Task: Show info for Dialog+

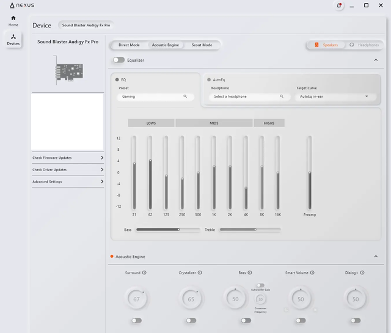Action: (x=362, y=273)
